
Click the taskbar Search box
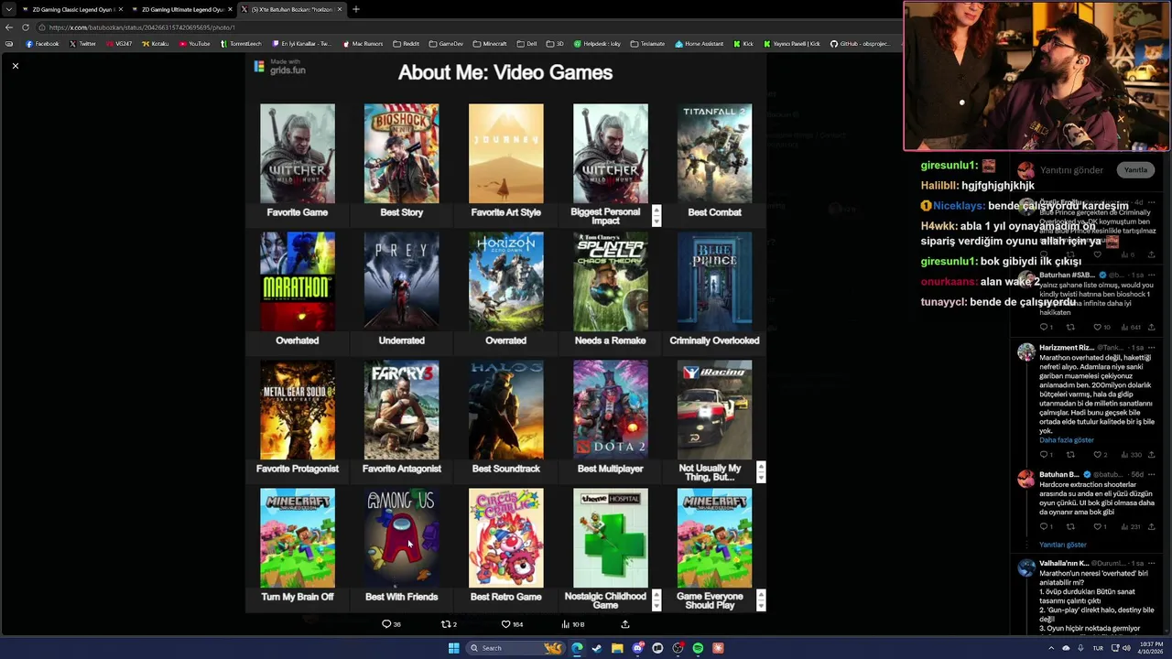pyautogui.click(x=515, y=648)
